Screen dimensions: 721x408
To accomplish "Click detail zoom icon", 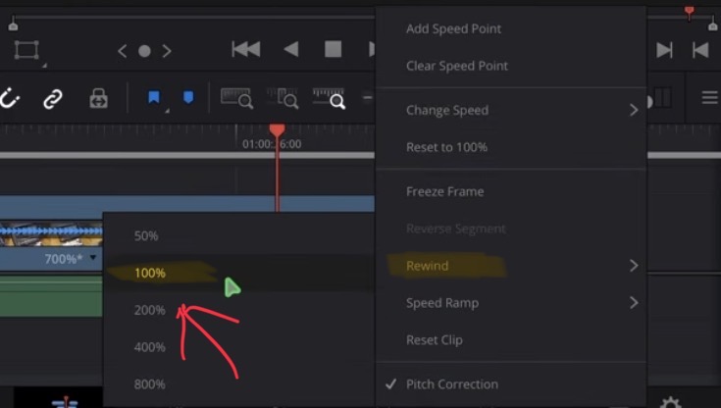I will click(x=283, y=98).
